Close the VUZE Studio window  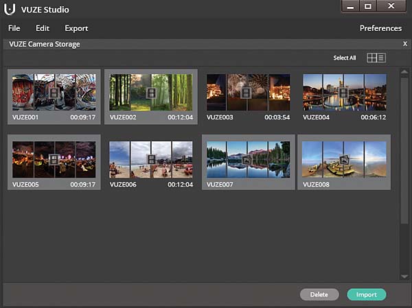click(391, 6)
